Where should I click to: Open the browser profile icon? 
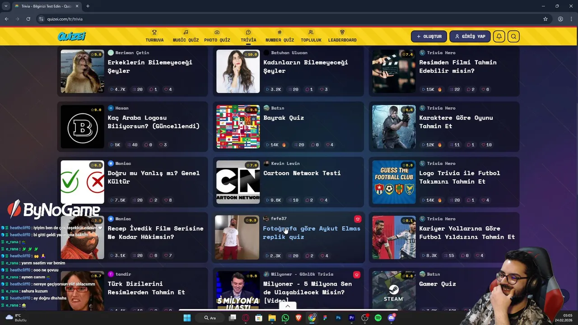tap(560, 19)
